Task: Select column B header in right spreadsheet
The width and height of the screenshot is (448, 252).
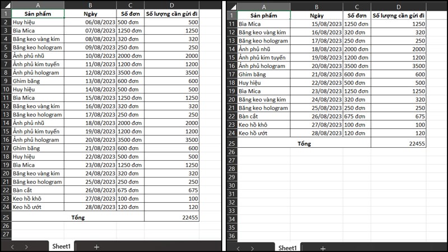Action: pyautogui.click(x=316, y=7)
